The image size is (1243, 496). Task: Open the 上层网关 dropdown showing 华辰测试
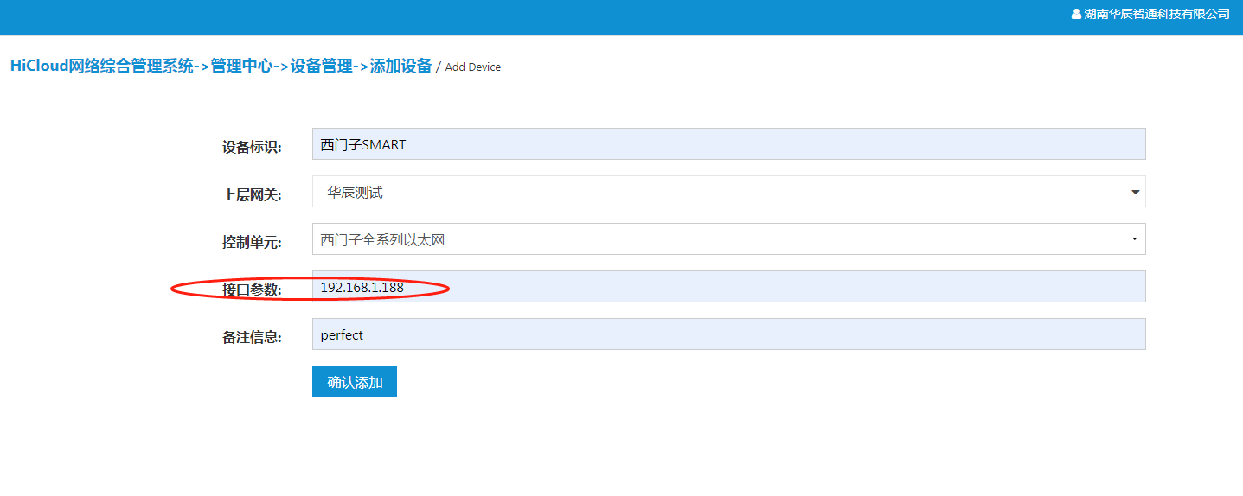pyautogui.click(x=718, y=193)
